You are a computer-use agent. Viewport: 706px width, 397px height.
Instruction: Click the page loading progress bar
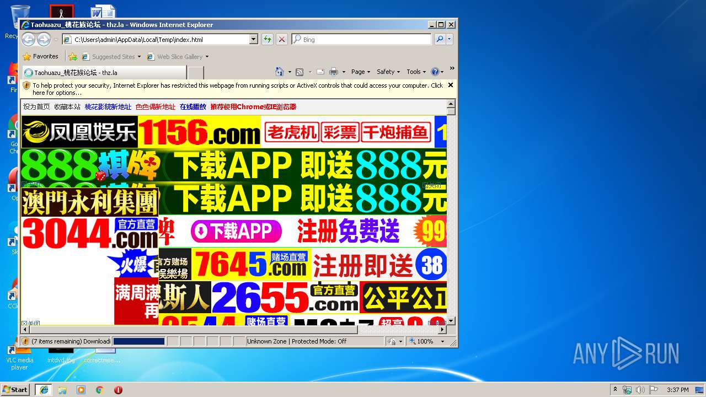(139, 341)
